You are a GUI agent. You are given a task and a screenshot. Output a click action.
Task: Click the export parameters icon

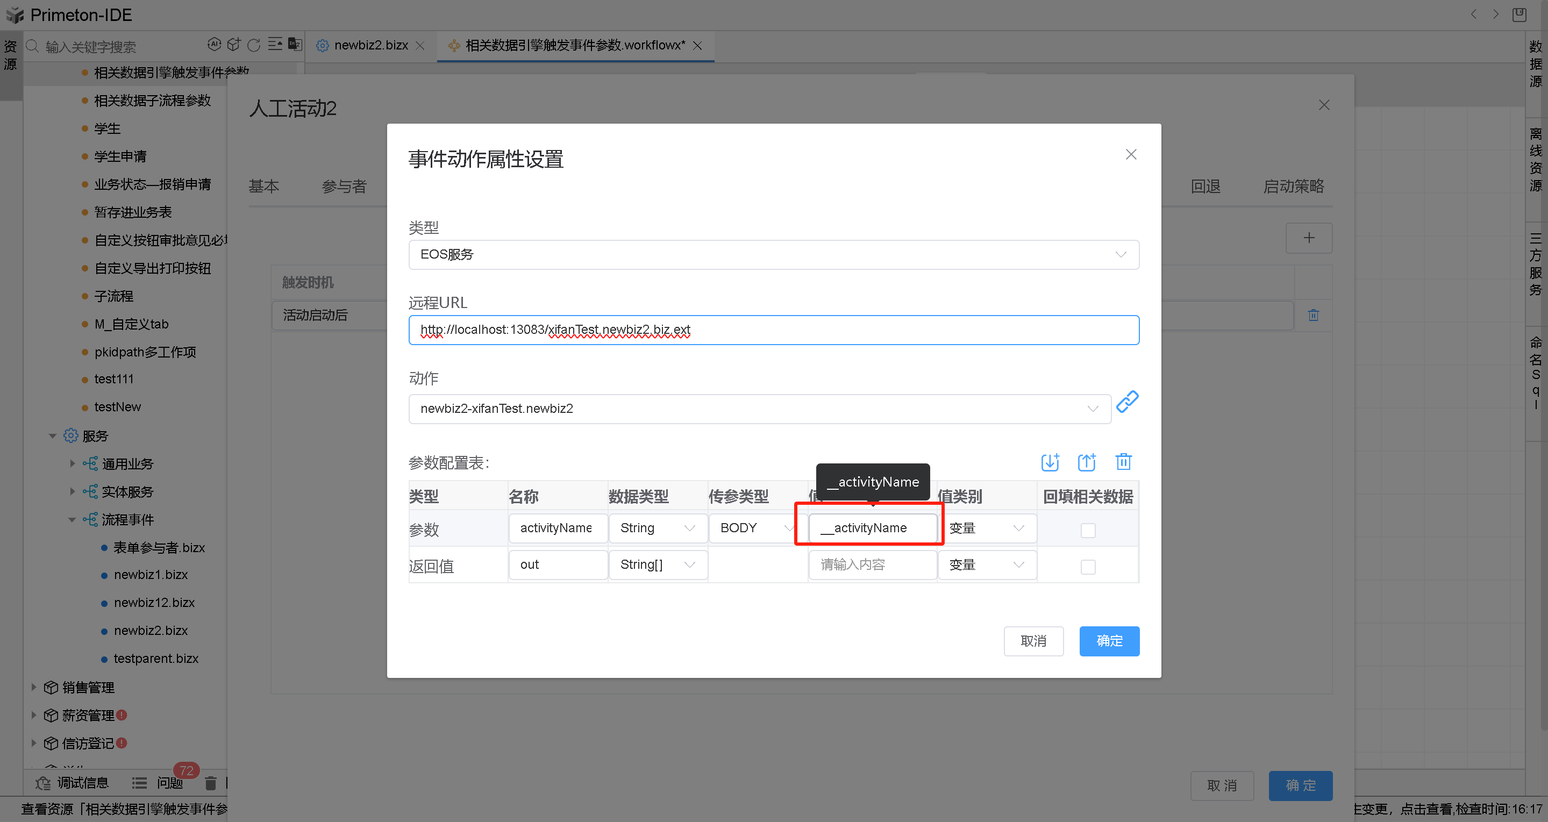coord(1087,462)
